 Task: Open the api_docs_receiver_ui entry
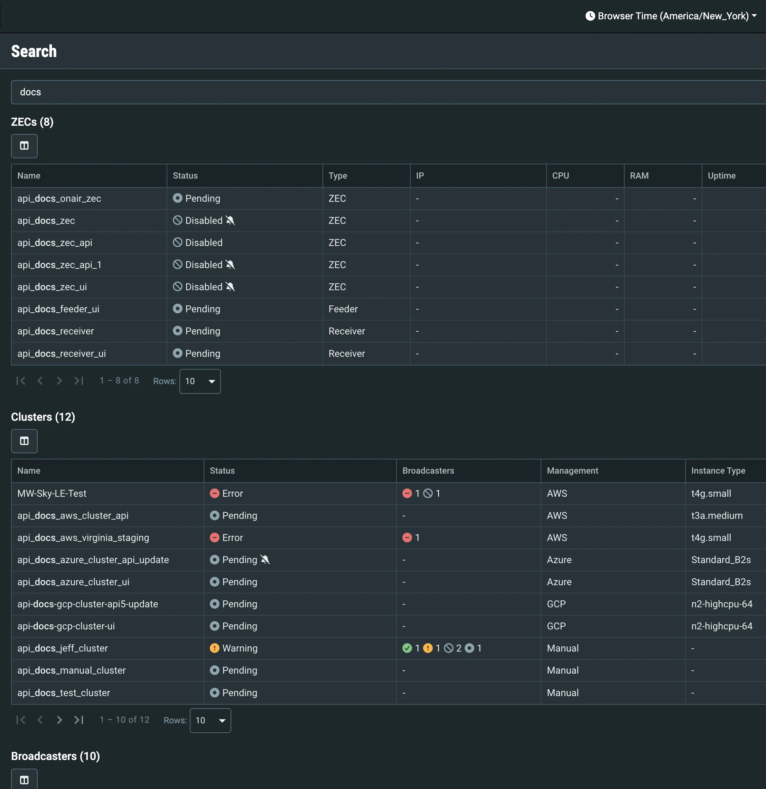[62, 353]
